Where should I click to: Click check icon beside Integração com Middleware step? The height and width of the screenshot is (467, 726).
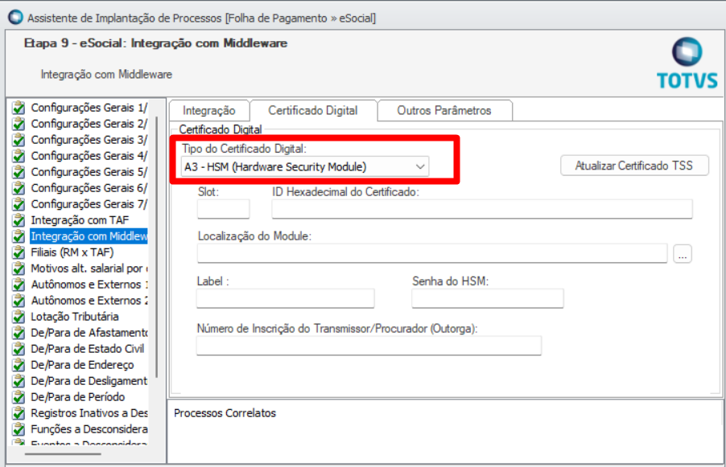(x=19, y=236)
